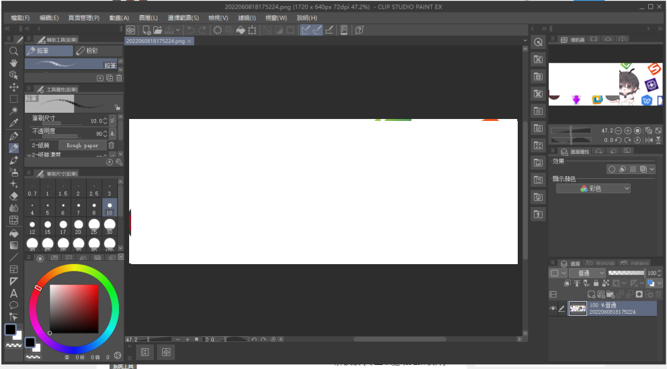Select the Fill bucket tool in toolbox

click(13, 233)
